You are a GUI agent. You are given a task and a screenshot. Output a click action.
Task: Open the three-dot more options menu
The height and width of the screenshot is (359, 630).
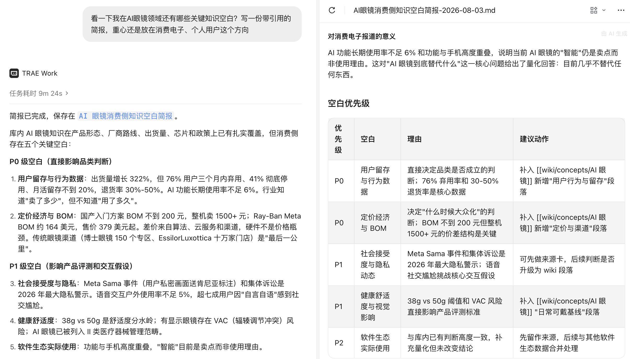point(621,10)
